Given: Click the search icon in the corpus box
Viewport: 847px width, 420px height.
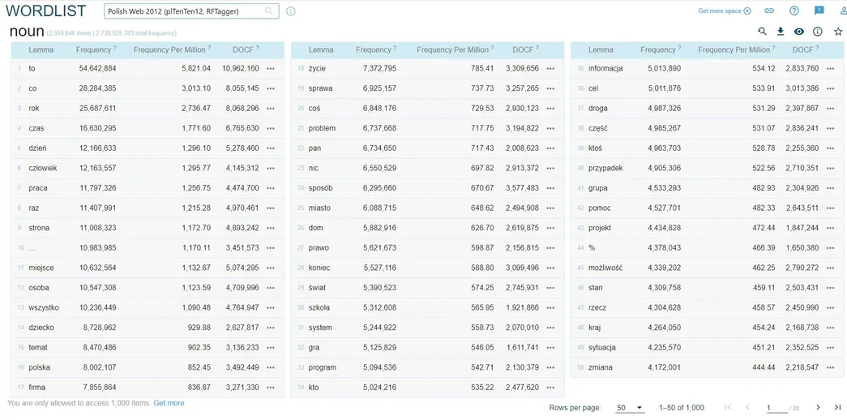Looking at the screenshot, I should [x=269, y=11].
